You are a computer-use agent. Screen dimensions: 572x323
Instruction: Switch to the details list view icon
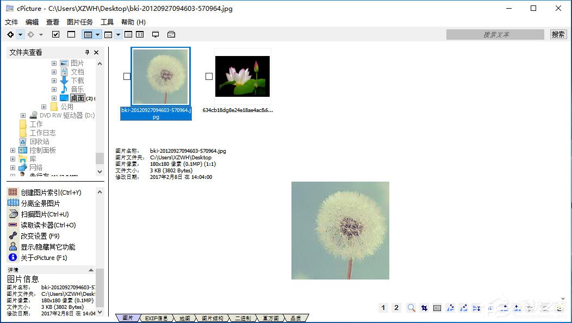click(x=128, y=35)
